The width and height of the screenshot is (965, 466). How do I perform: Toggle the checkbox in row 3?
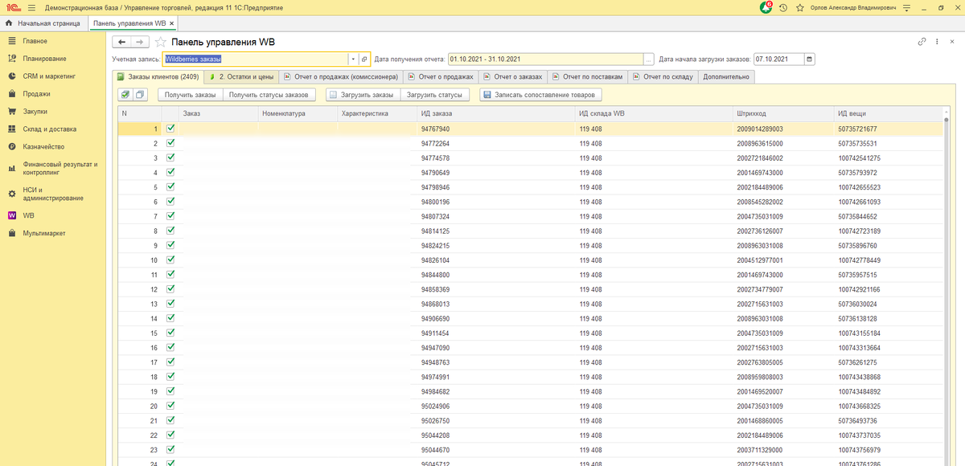coord(170,157)
